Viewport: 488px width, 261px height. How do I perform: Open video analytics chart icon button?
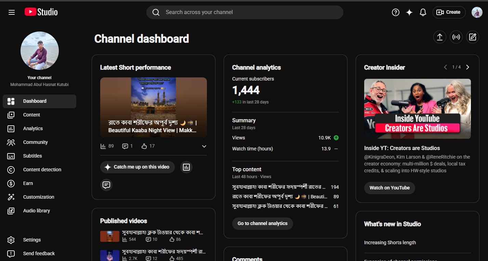(x=186, y=167)
